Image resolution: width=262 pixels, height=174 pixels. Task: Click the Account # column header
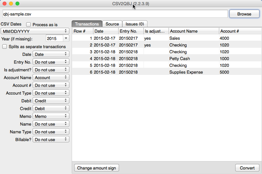point(240,31)
